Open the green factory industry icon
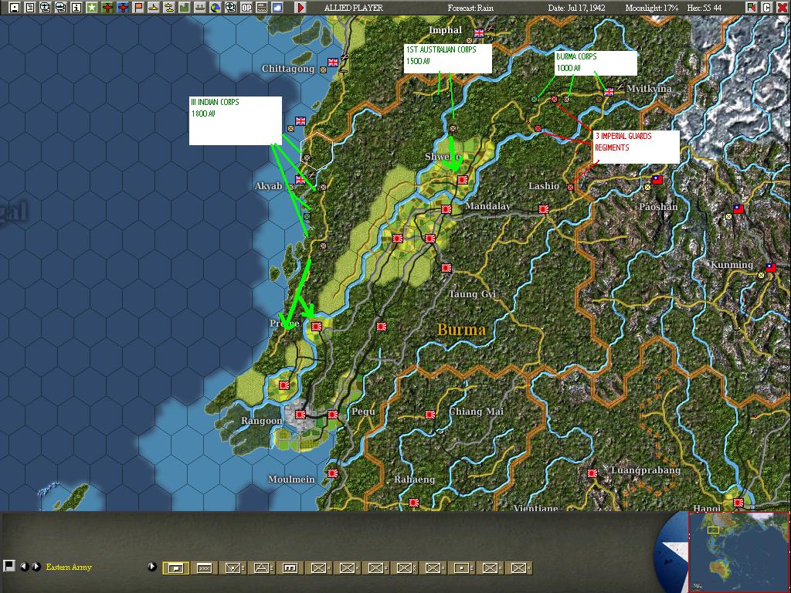 (185, 8)
